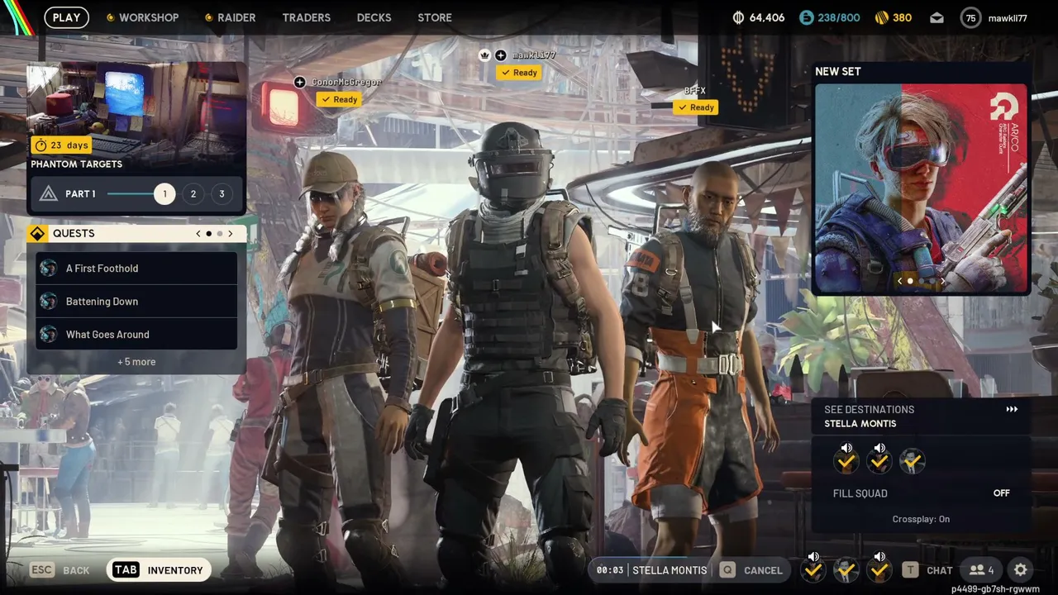The width and height of the screenshot is (1058, 595).
Task: Open the TRADERS tab
Action: pyautogui.click(x=306, y=17)
